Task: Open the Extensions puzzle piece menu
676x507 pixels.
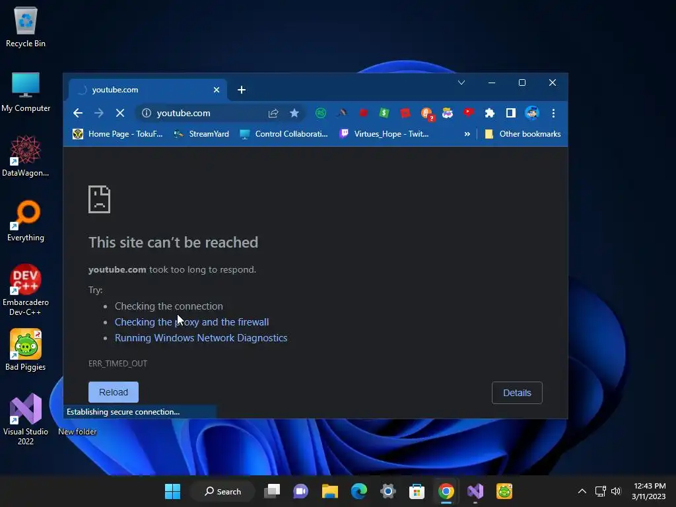Action: [489, 113]
